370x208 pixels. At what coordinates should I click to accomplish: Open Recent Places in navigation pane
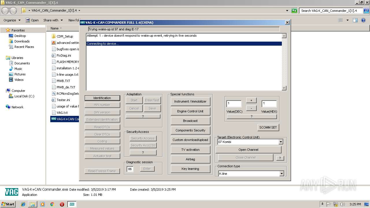(24, 47)
